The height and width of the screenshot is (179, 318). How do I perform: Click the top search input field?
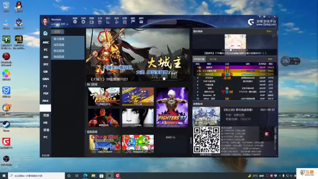click(x=162, y=22)
